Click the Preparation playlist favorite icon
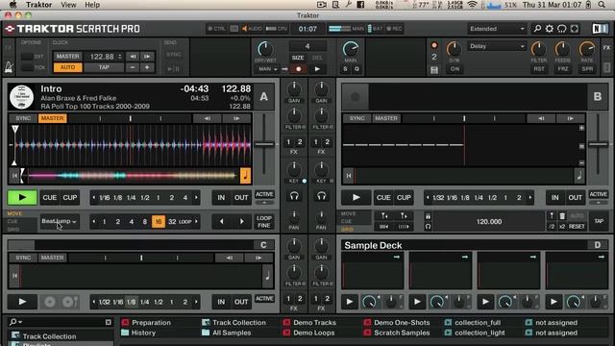 pyautogui.click(x=125, y=323)
